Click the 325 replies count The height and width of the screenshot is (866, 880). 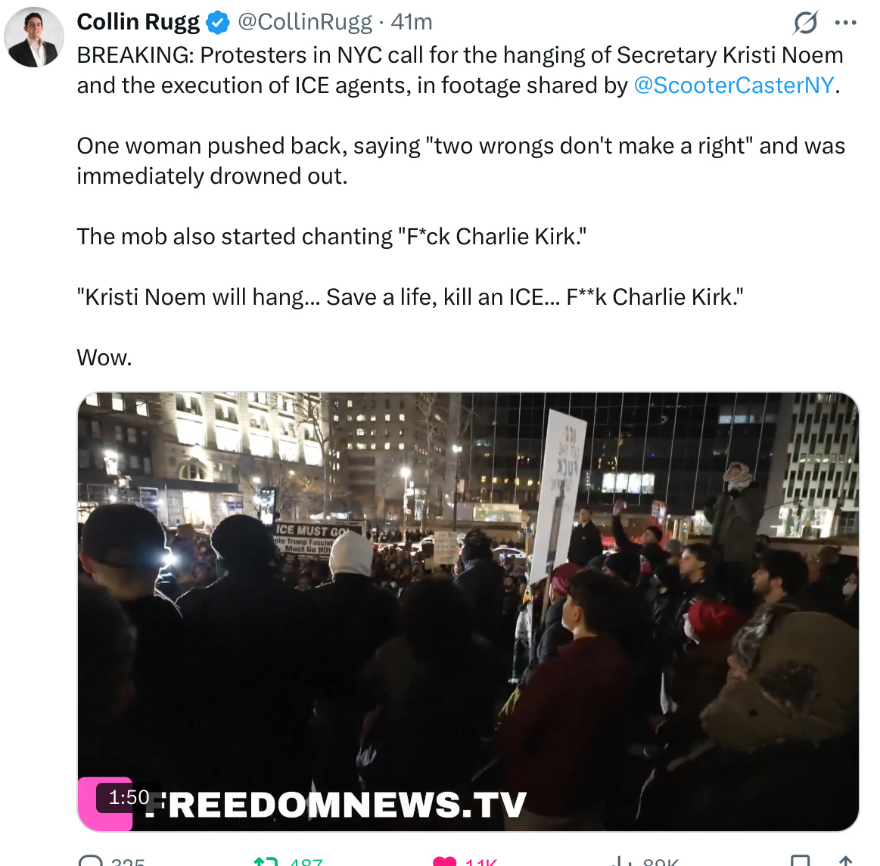(128, 861)
